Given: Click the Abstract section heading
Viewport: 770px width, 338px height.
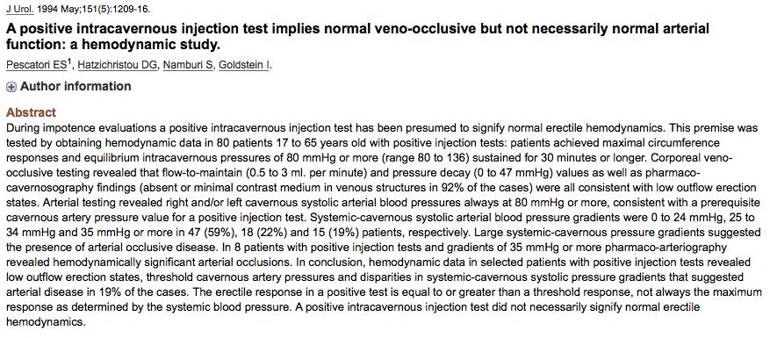Looking at the screenshot, I should [32, 112].
